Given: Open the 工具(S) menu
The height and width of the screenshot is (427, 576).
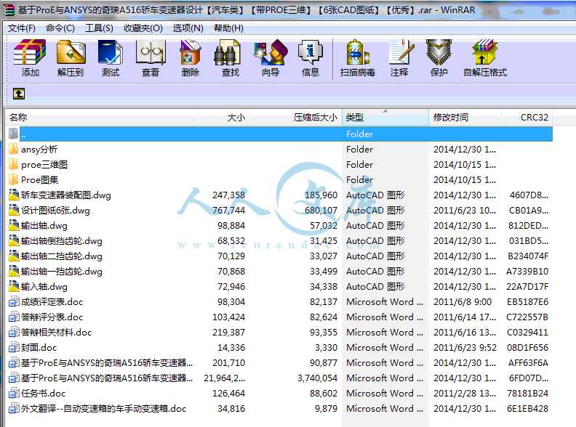Looking at the screenshot, I should click(x=99, y=28).
